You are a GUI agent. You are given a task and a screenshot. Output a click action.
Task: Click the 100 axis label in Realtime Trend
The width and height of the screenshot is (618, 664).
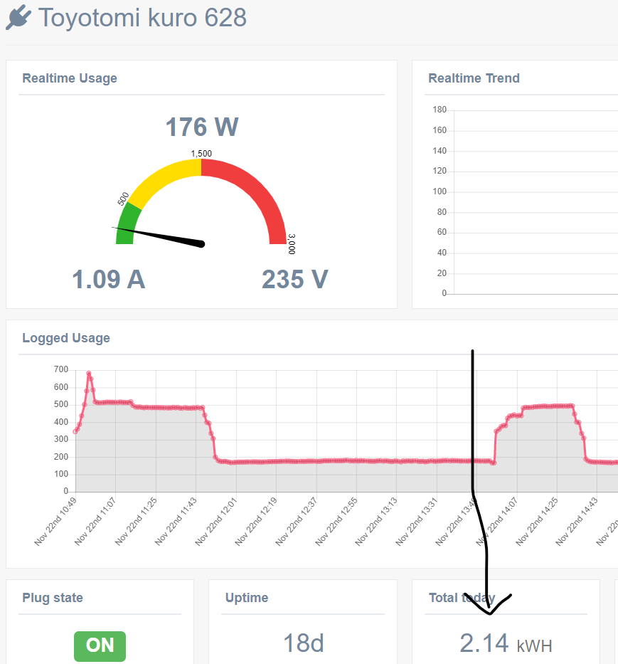pos(439,191)
